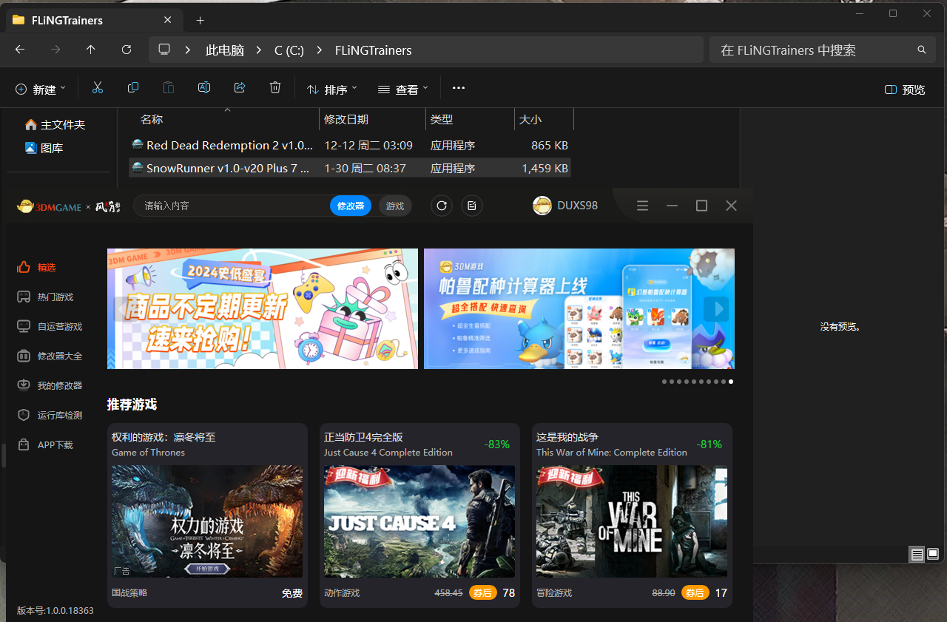Viewport: 947px width, 622px height.
Task: Click the 券后 coupon badge for This War of Mine
Action: [695, 593]
